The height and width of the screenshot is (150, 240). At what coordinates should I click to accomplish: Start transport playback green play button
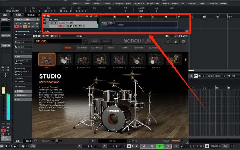point(160,146)
